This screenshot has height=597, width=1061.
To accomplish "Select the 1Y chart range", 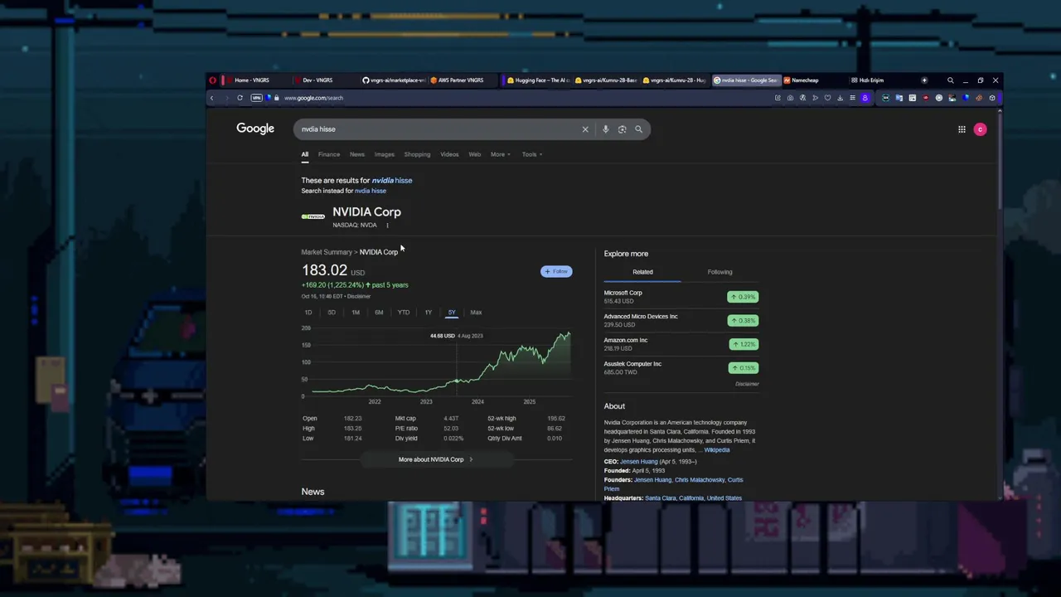I will 429,313.
